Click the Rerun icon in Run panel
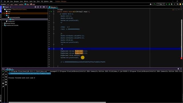This screenshot has width=183, height=103. point(3,72)
